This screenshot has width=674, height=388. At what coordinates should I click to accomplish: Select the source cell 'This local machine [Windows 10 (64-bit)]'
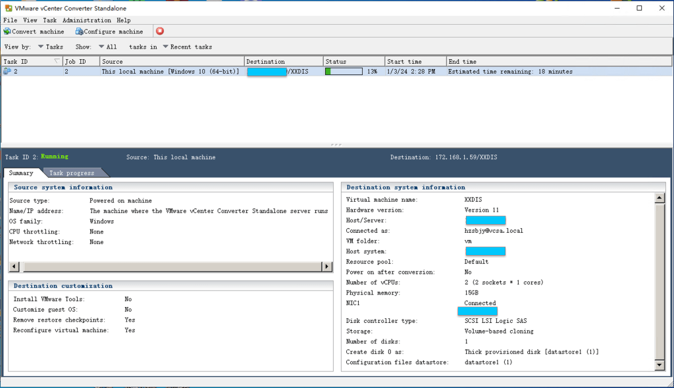[x=170, y=71]
